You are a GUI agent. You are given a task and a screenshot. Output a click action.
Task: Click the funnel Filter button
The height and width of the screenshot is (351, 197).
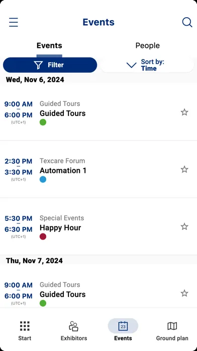50,65
